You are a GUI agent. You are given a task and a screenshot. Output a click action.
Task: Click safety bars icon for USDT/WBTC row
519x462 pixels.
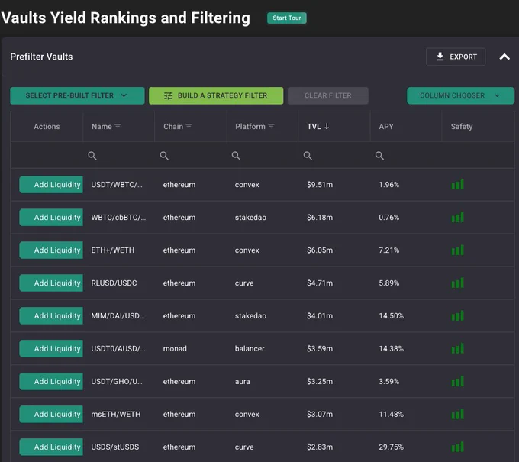pos(458,185)
